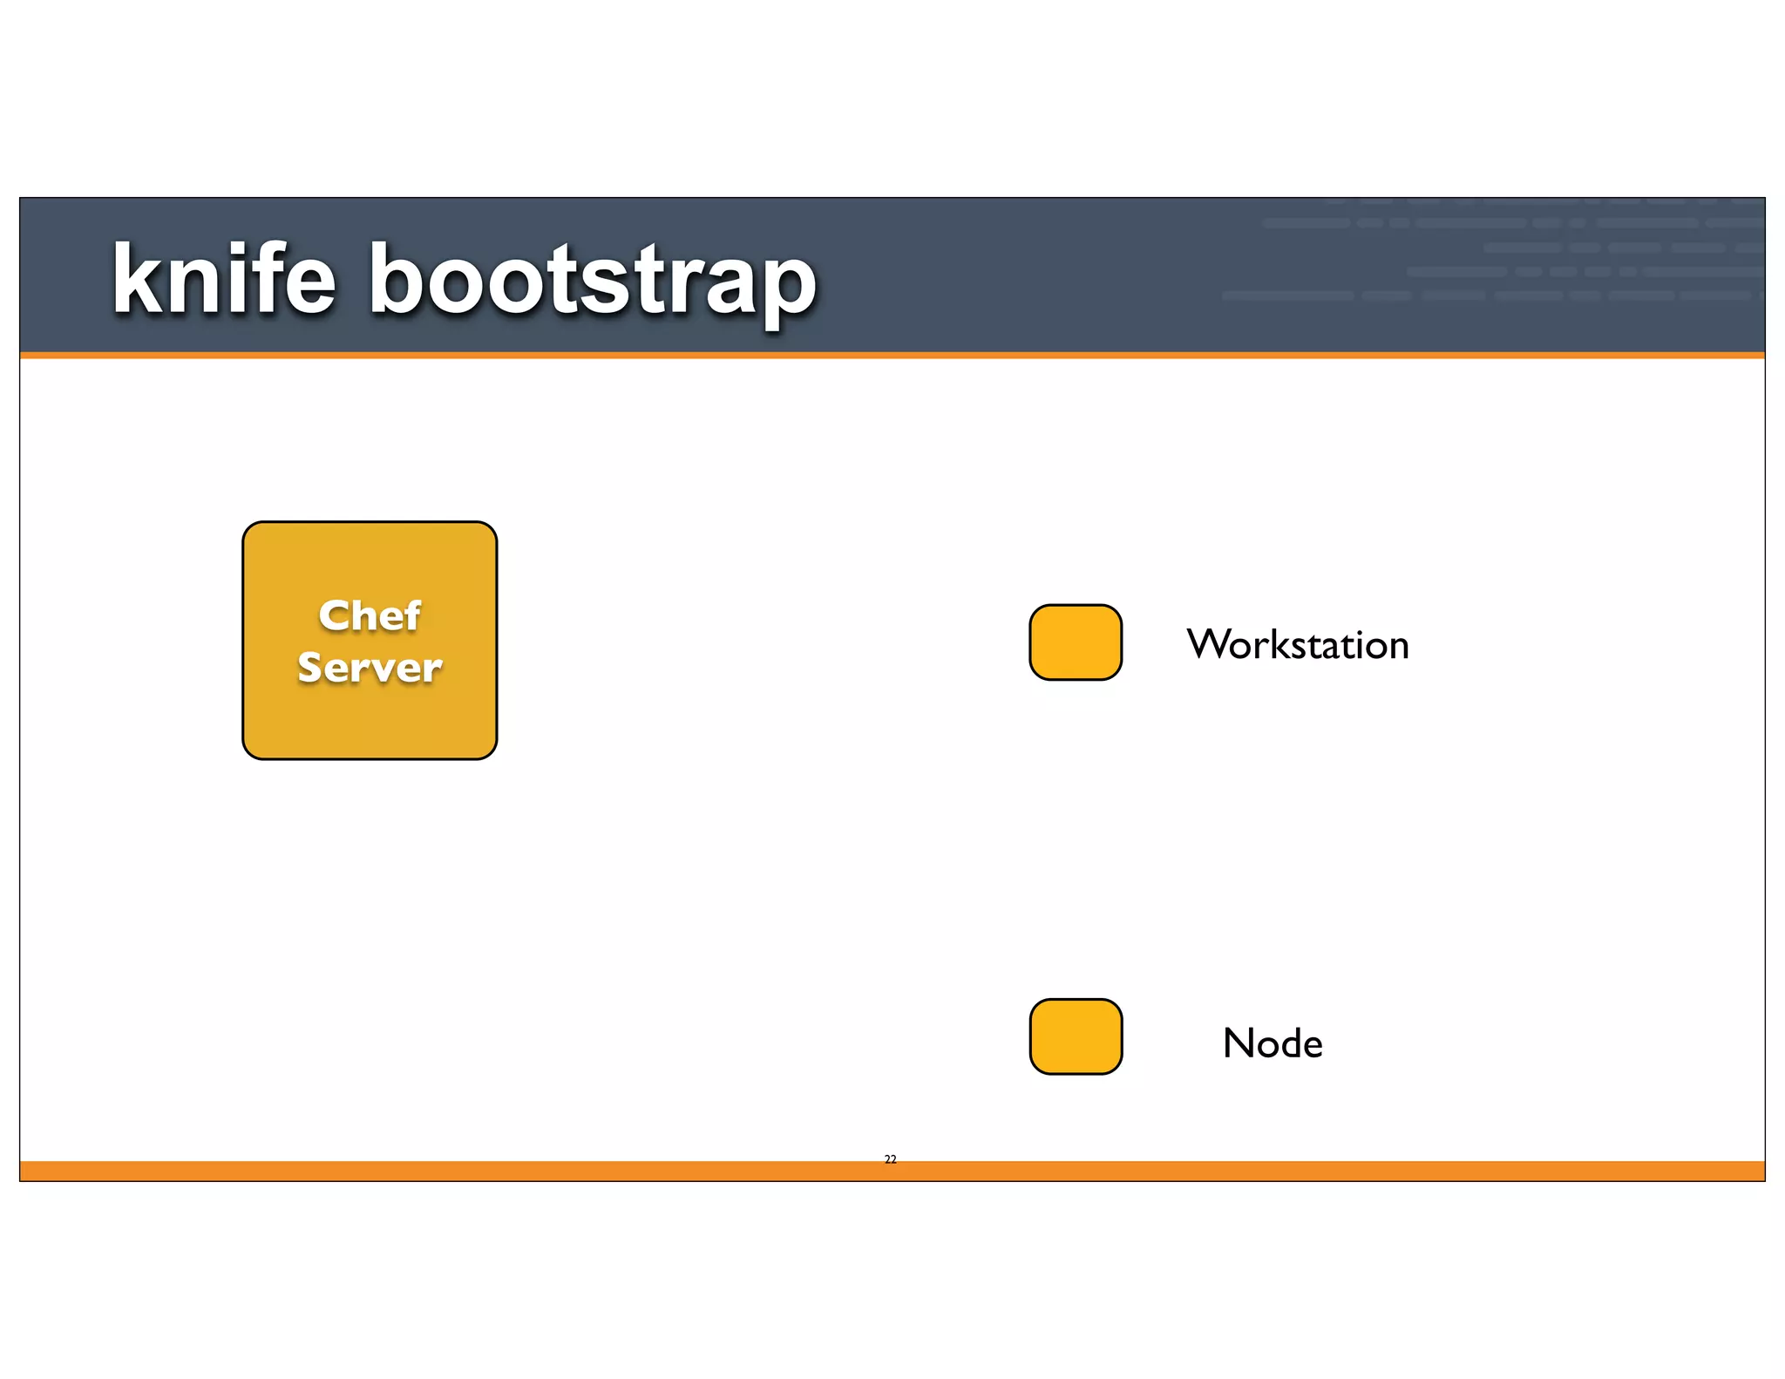Click the Workstation label
This screenshot has width=1785, height=1379.
point(1298,645)
